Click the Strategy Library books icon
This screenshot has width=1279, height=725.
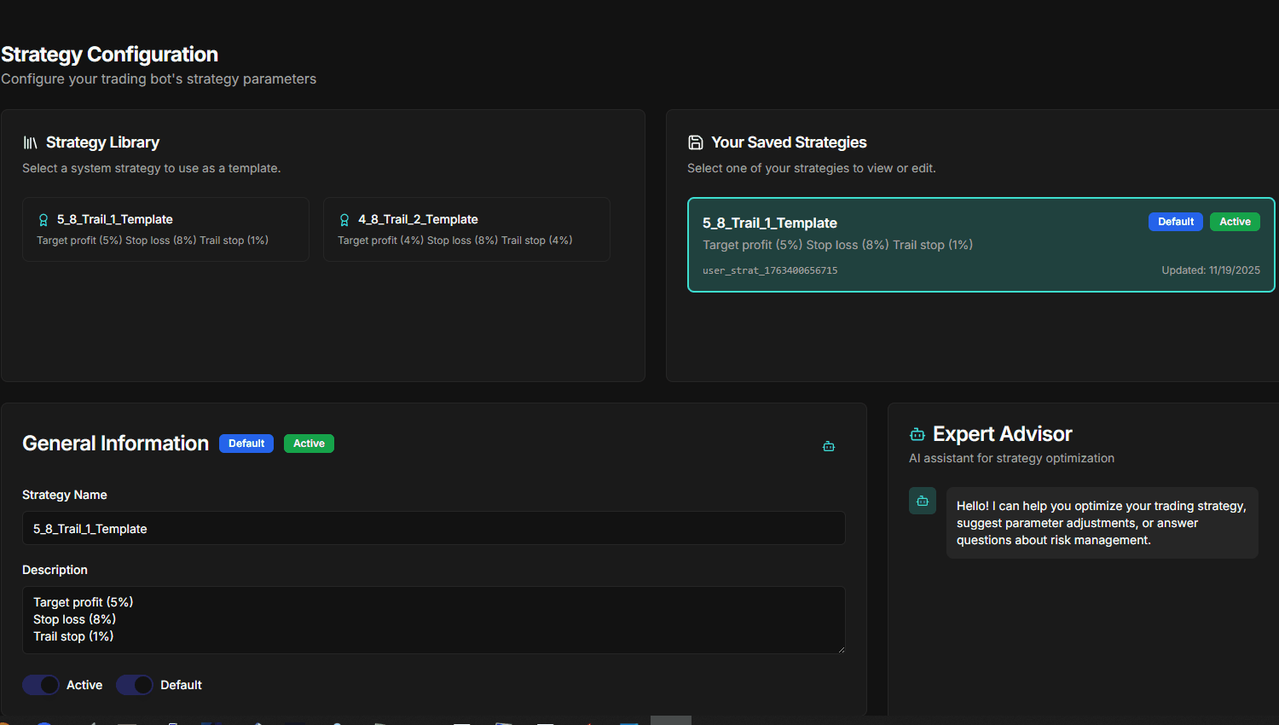(30, 142)
